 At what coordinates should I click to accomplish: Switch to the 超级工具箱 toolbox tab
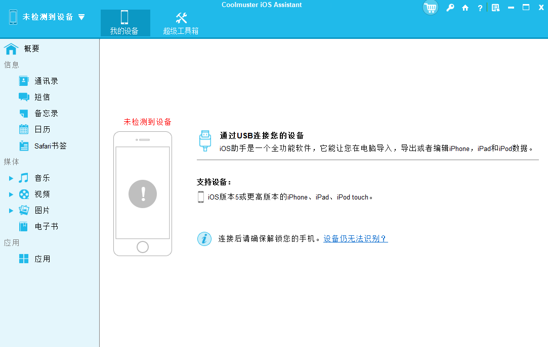point(181,23)
